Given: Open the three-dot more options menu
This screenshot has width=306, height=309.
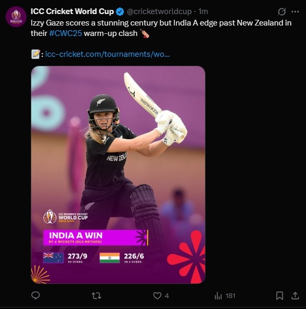Looking at the screenshot, I should pyautogui.click(x=295, y=12).
